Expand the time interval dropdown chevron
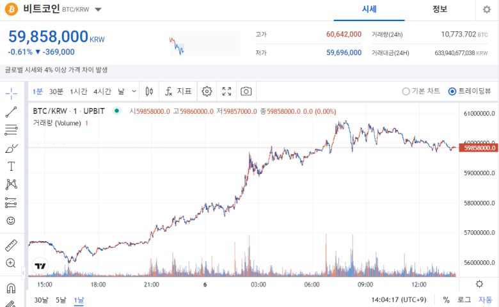 [x=134, y=91]
